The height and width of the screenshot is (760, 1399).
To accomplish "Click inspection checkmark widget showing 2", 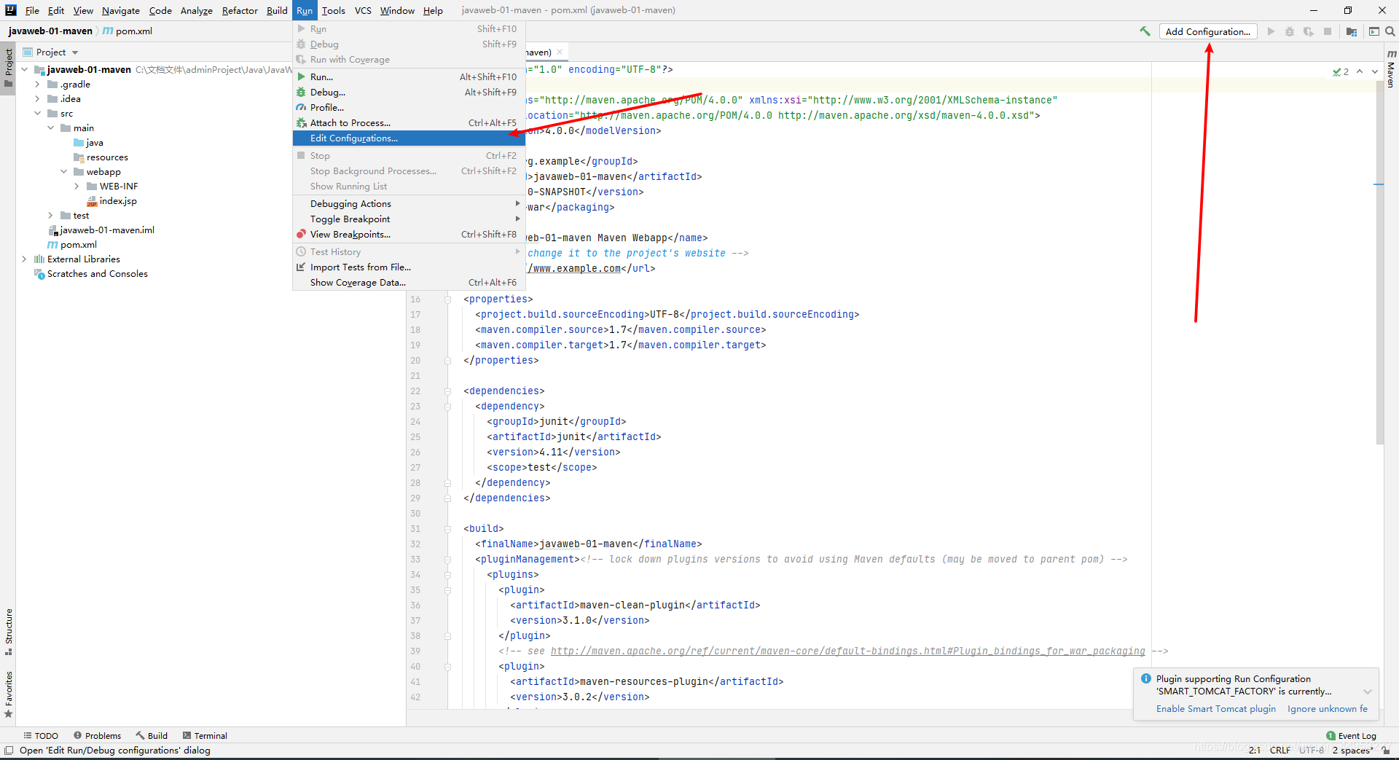I will [x=1341, y=71].
